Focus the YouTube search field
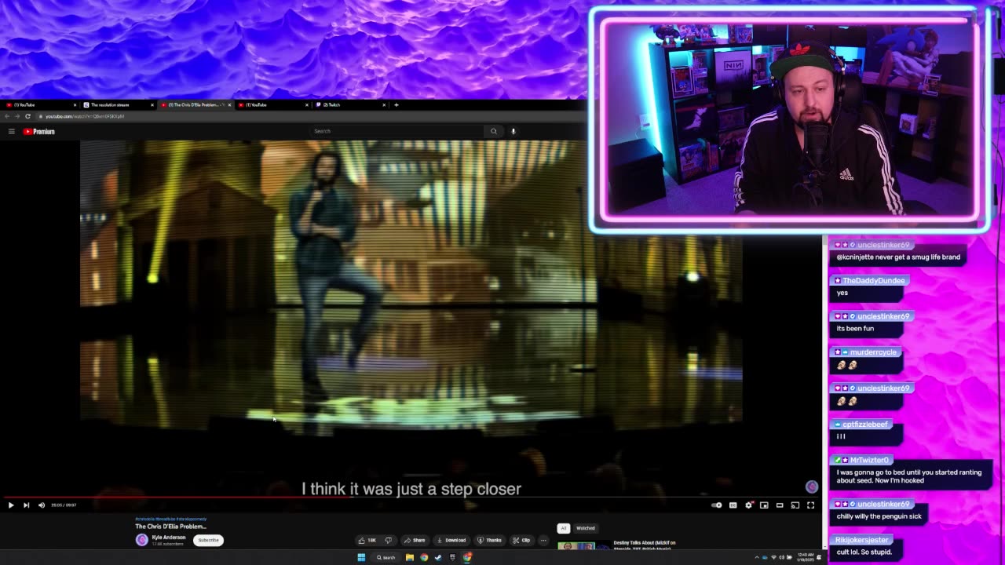The image size is (1005, 565). click(397, 131)
